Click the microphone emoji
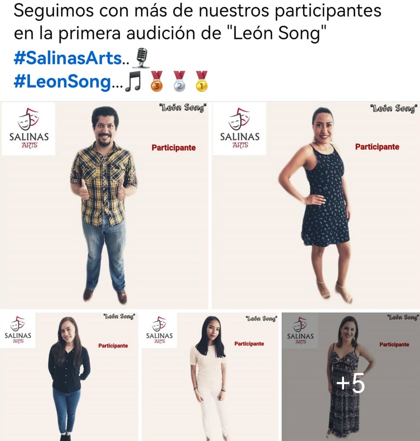The image size is (420, 441). (142, 58)
